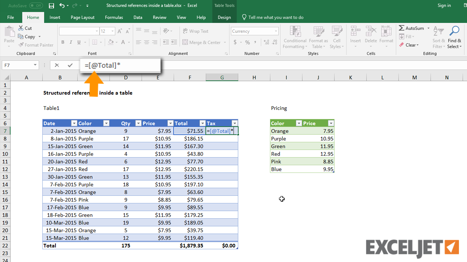The image size is (467, 262).
Task: Toggle Bold formatting button
Action: click(63, 42)
